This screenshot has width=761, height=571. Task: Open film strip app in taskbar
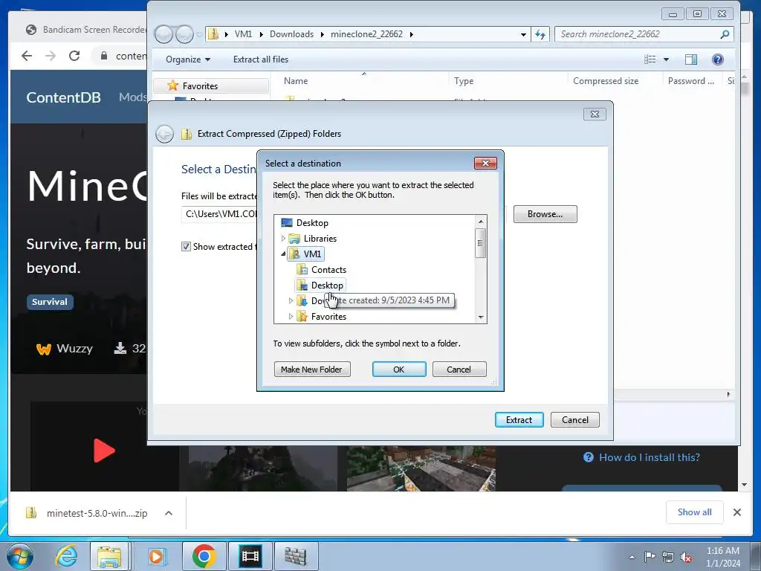tap(250, 556)
